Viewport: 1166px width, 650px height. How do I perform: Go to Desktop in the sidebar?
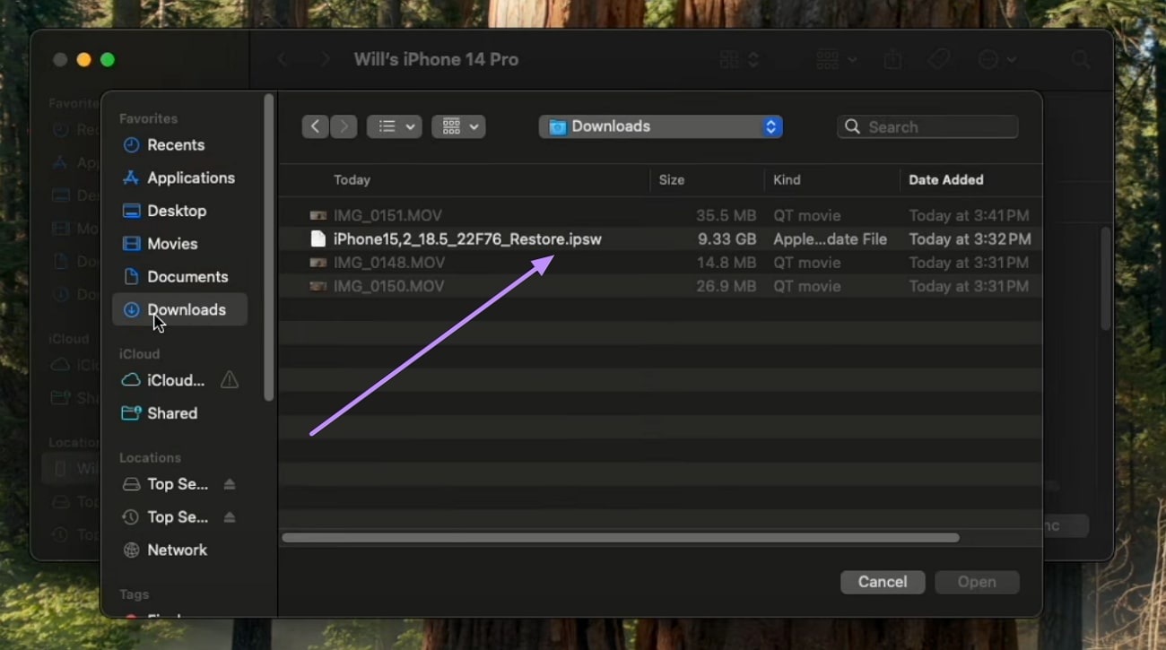[x=179, y=211]
